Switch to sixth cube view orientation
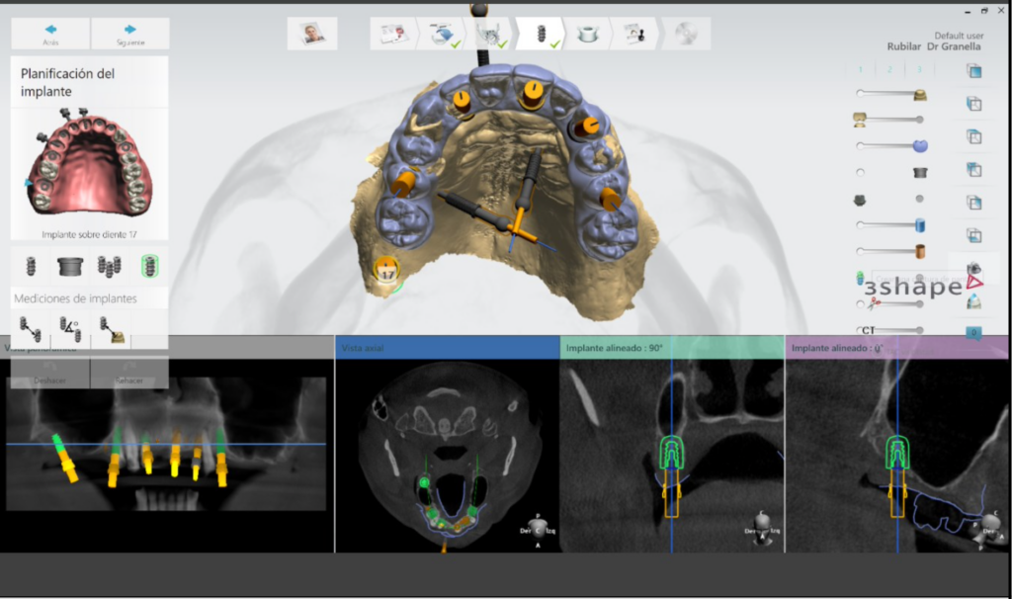The image size is (1012, 599). pos(973,235)
